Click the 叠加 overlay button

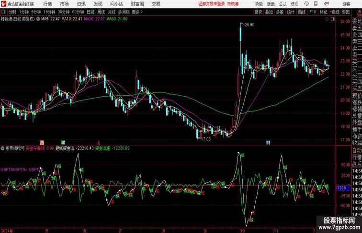269,12
